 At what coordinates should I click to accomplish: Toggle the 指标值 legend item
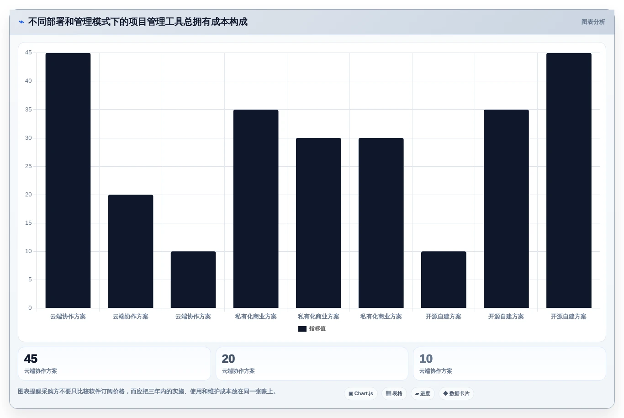(312, 328)
